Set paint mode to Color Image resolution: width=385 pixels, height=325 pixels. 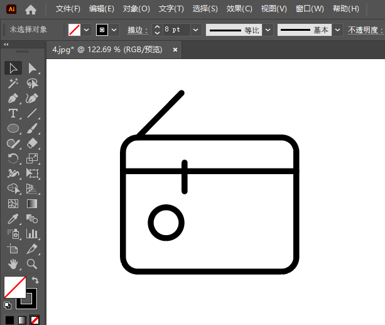(9, 320)
